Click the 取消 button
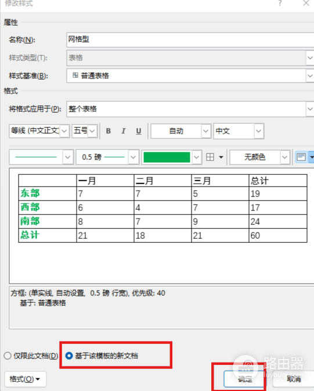The width and height of the screenshot is (314, 391). tap(294, 379)
